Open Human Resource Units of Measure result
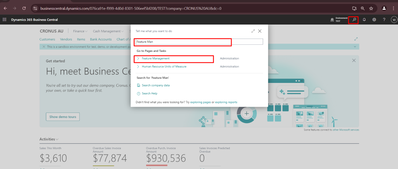The height and width of the screenshot is (169, 398). pyautogui.click(x=164, y=67)
